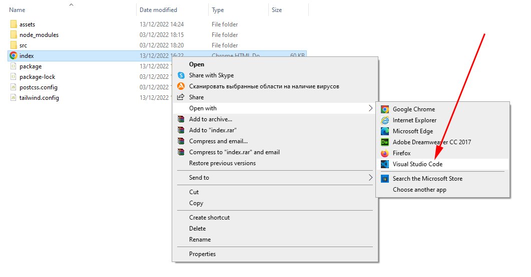Viewport: 531px width, 277px height.
Task: Expand the Send to submenu arrow
Action: click(370, 178)
